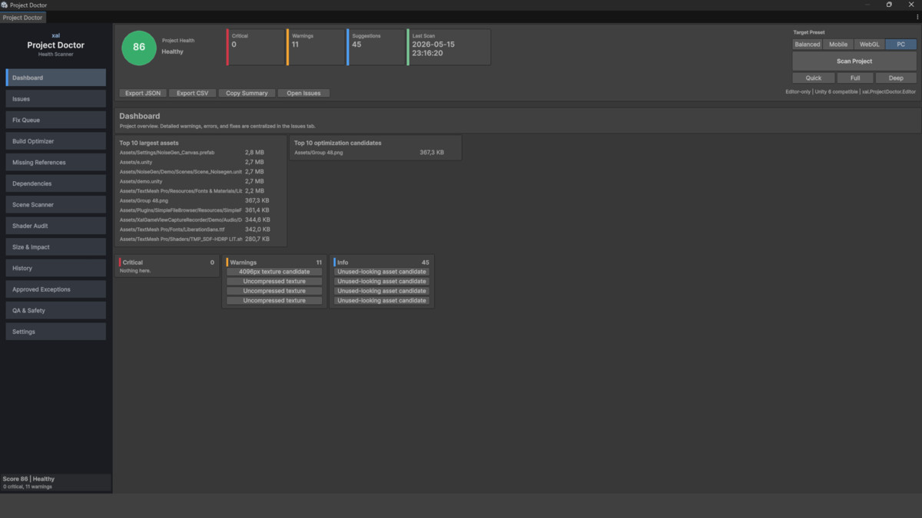Image resolution: width=922 pixels, height=518 pixels.
Task: Select the Assets/e.unity row
Action: coord(201,162)
